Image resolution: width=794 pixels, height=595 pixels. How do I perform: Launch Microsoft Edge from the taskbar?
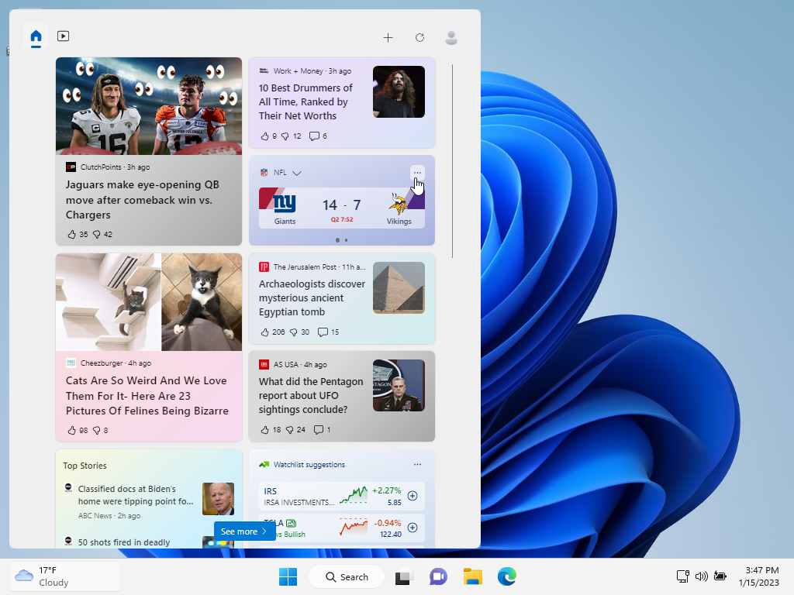(x=507, y=576)
